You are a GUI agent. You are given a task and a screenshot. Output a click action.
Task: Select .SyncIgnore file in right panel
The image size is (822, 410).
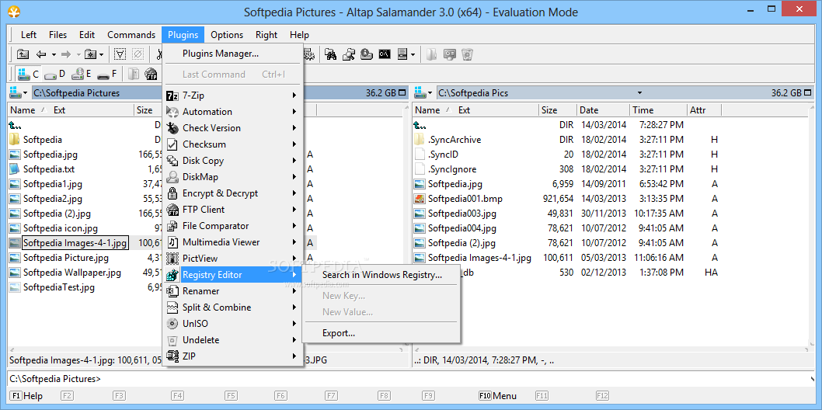452,169
